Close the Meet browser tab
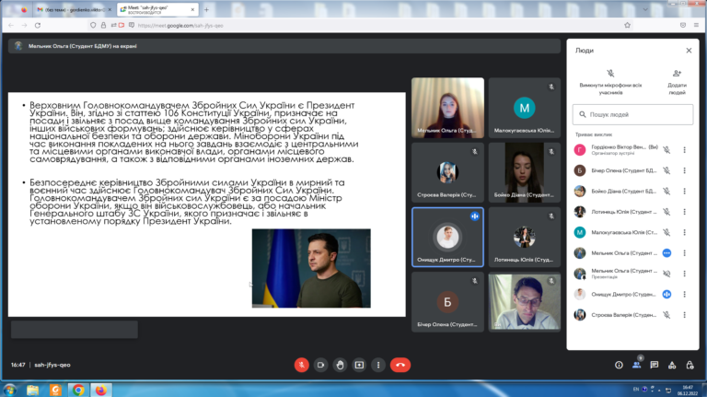707x397 pixels. [192, 9]
